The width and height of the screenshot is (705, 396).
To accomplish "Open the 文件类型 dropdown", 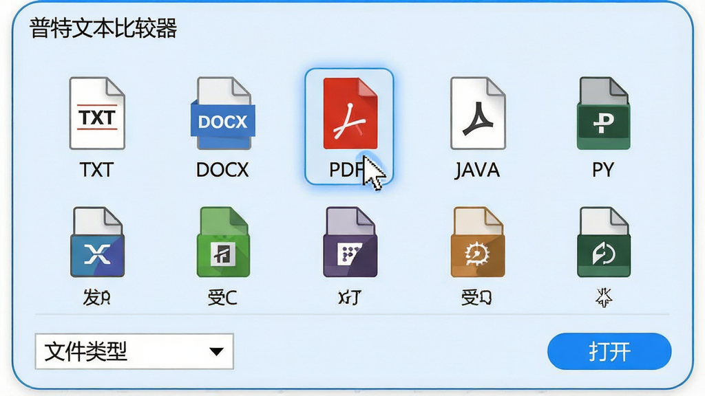I will pos(134,351).
